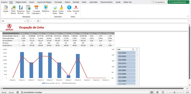Open the Revisão tab
This screenshot has height=94, width=191.
pos(76,2)
